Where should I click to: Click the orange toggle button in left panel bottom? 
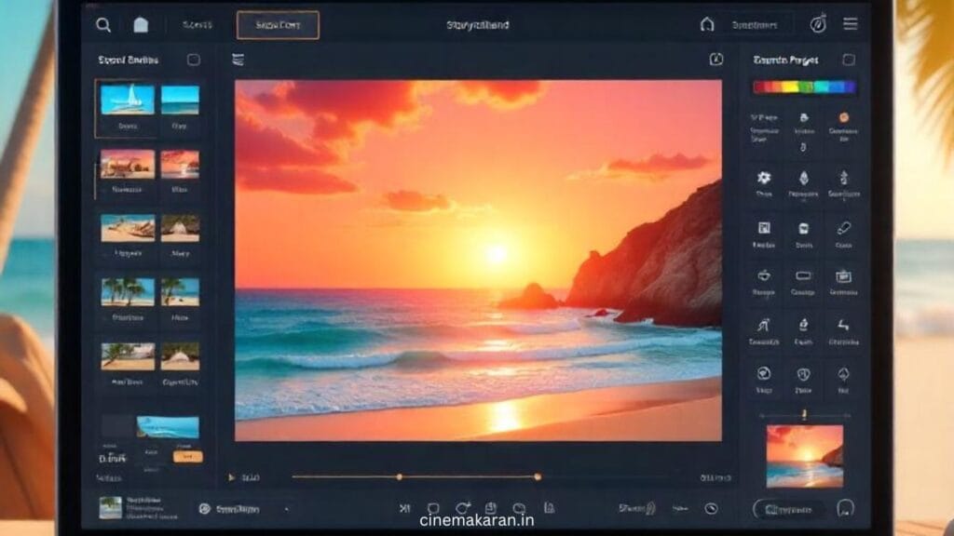(x=187, y=456)
